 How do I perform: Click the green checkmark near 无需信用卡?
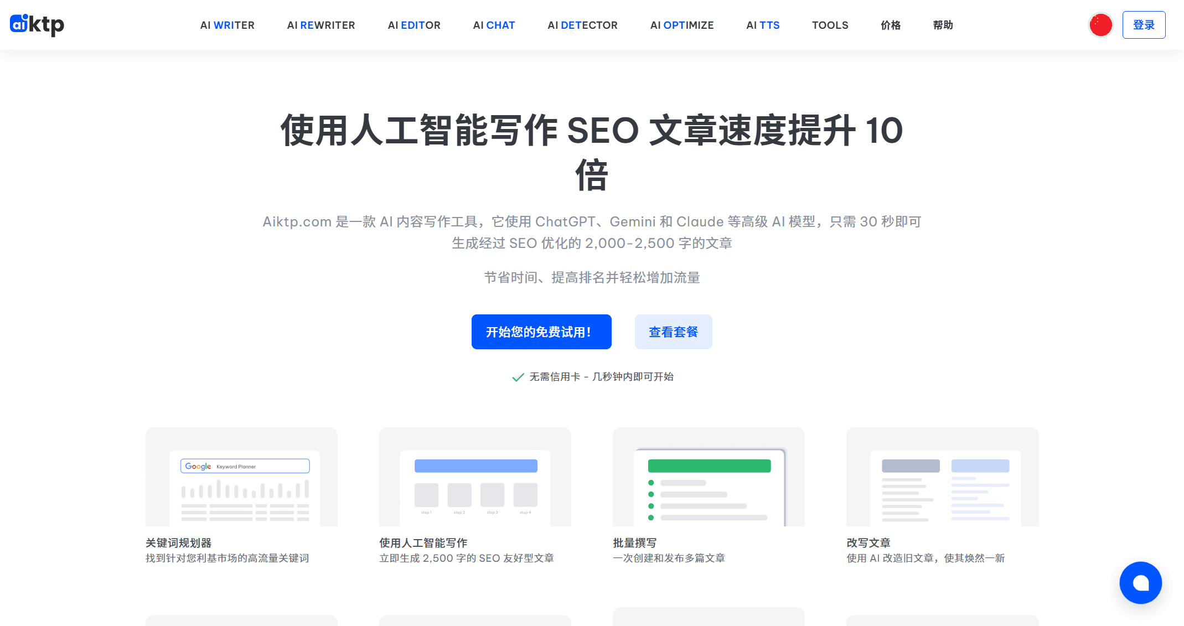click(x=516, y=376)
